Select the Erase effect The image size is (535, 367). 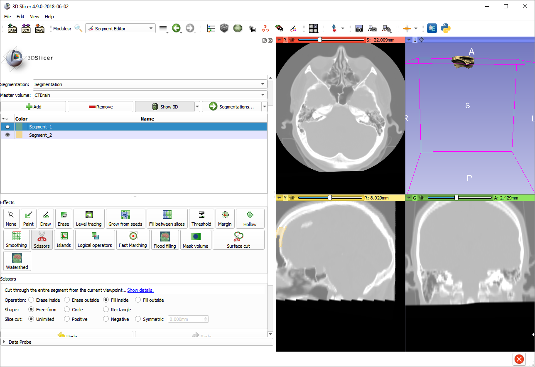point(64,219)
